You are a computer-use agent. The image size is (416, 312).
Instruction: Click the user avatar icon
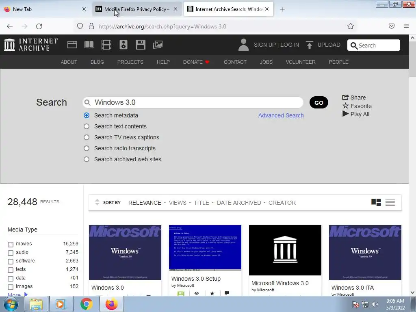tap(243, 45)
